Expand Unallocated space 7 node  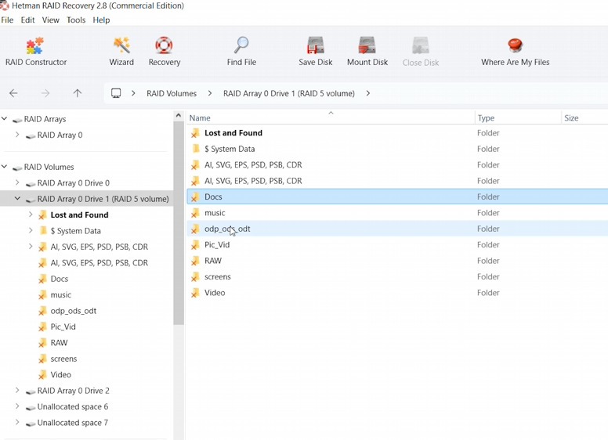pyautogui.click(x=17, y=422)
